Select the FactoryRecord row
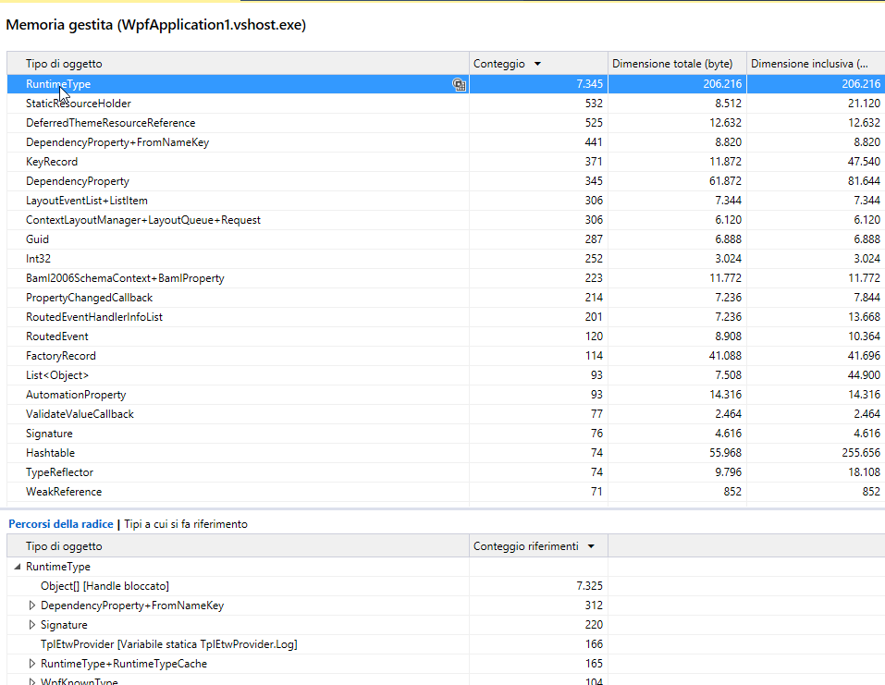 (446, 356)
